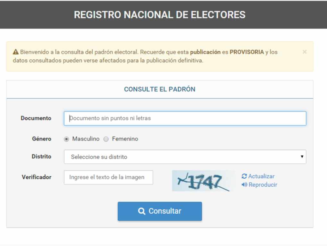The height and width of the screenshot is (246, 327).
Task: Click the Consulte el Padrón panel heading
Action: tap(160, 89)
